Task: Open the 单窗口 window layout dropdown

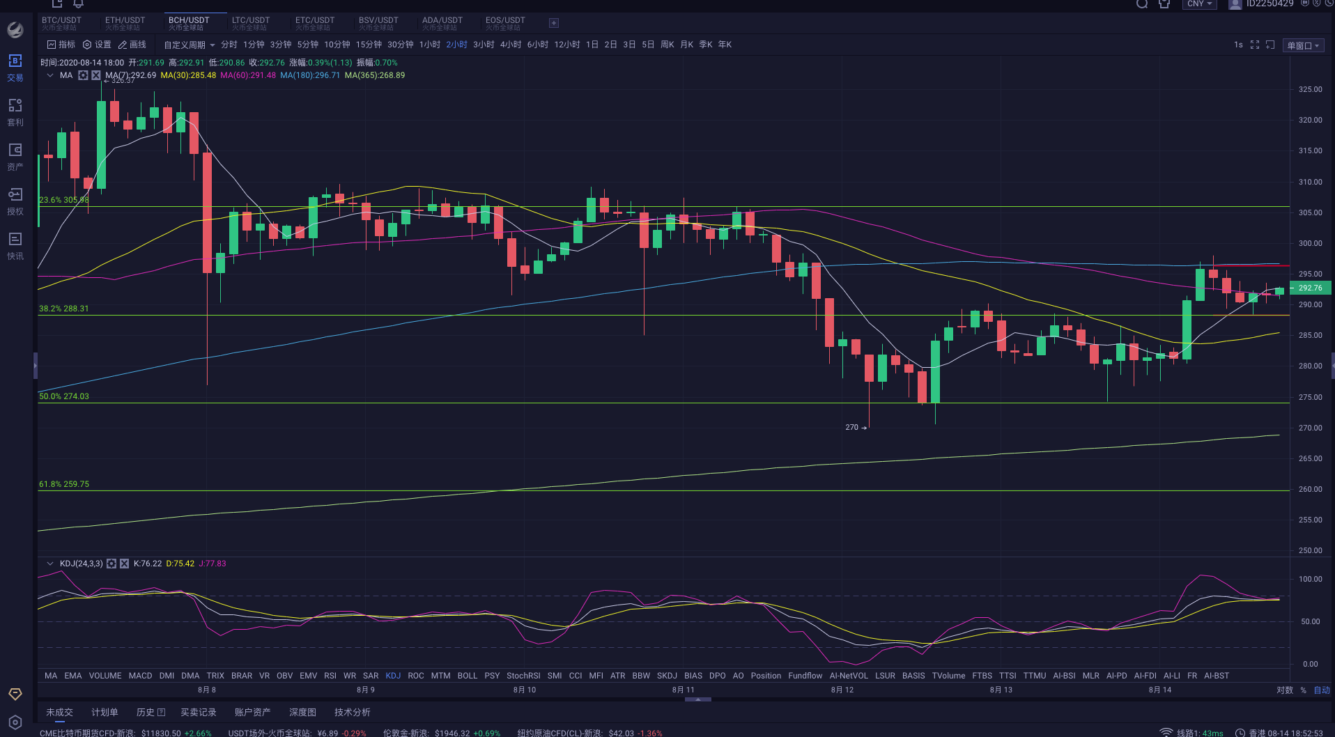Action: [1302, 45]
